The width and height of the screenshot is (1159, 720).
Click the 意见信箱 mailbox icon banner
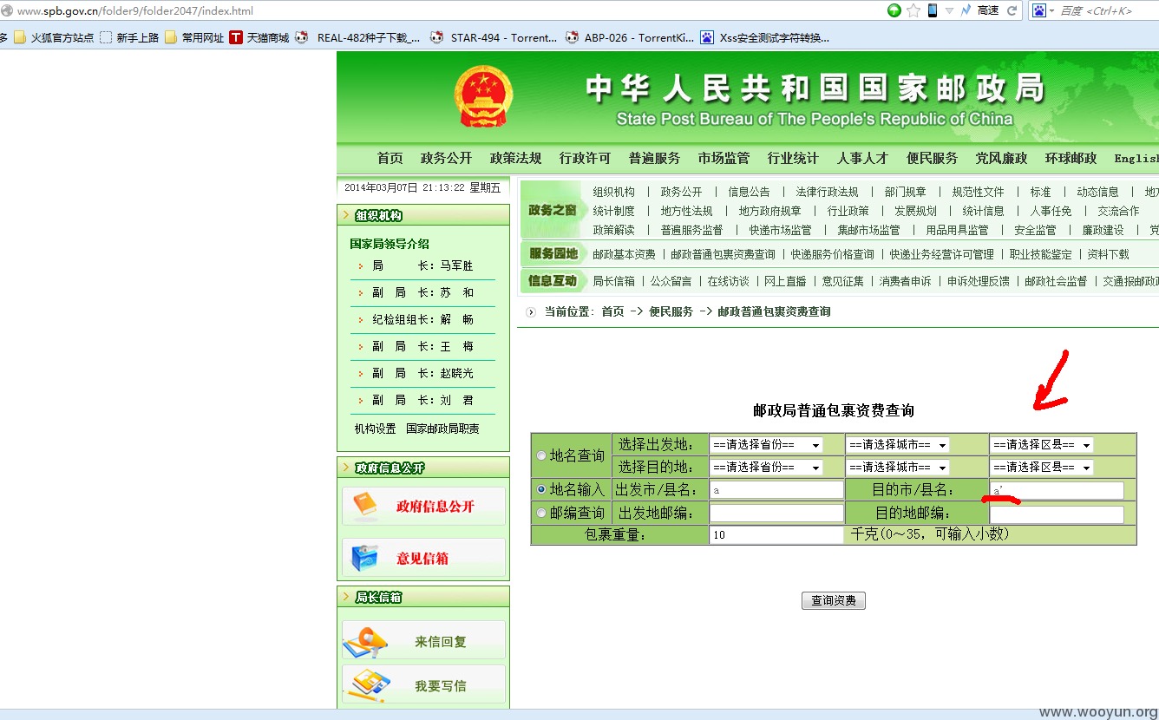click(423, 558)
